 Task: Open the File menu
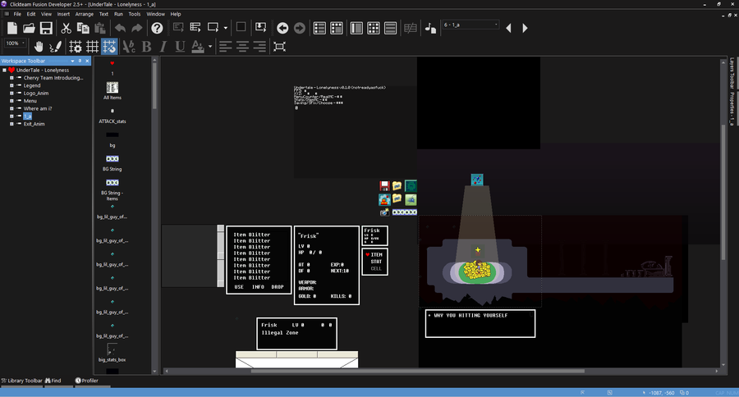click(x=17, y=14)
